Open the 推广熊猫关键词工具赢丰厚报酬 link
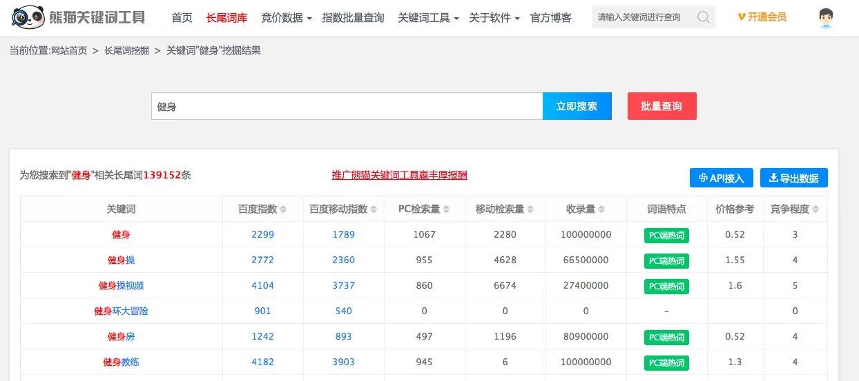 (x=399, y=175)
